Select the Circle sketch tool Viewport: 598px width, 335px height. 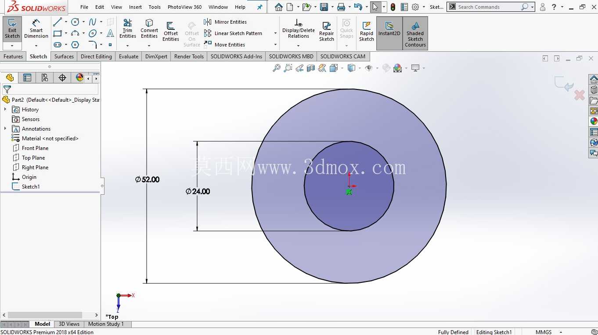pyautogui.click(x=76, y=22)
